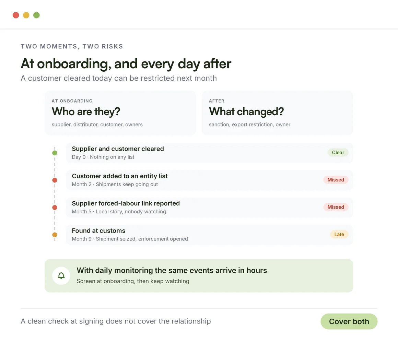Image resolution: width=398 pixels, height=343 pixels.
Task: Click the green window maximize dot
Action: click(x=37, y=15)
